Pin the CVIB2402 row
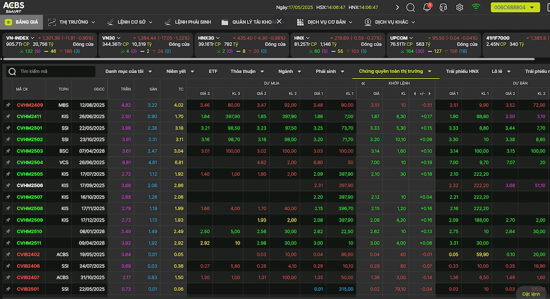 [8, 255]
